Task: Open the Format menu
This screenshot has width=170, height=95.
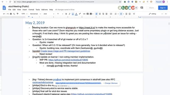Action: [31, 9]
